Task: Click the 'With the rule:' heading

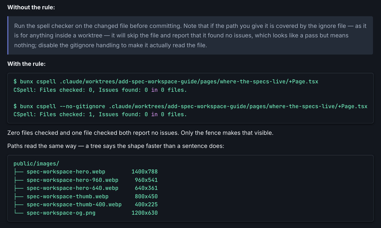Action: click(26, 64)
